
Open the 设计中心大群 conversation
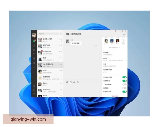[50, 40]
